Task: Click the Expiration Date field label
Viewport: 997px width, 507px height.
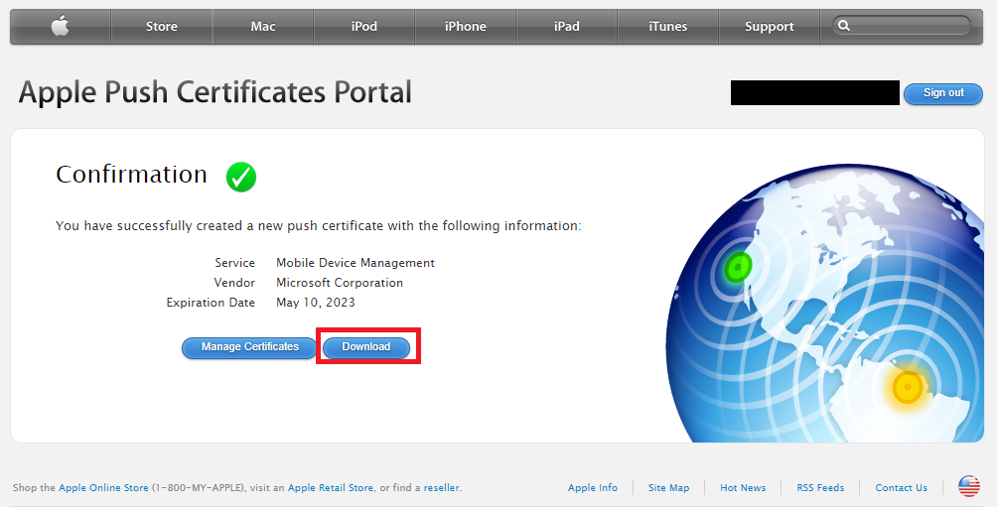Action: (x=211, y=303)
